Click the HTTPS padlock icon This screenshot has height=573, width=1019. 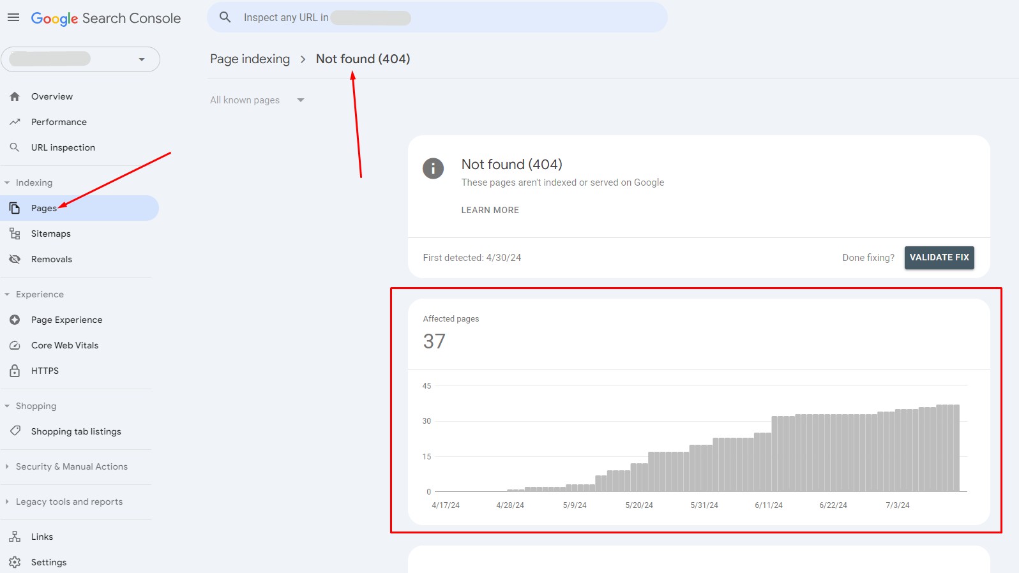point(15,371)
